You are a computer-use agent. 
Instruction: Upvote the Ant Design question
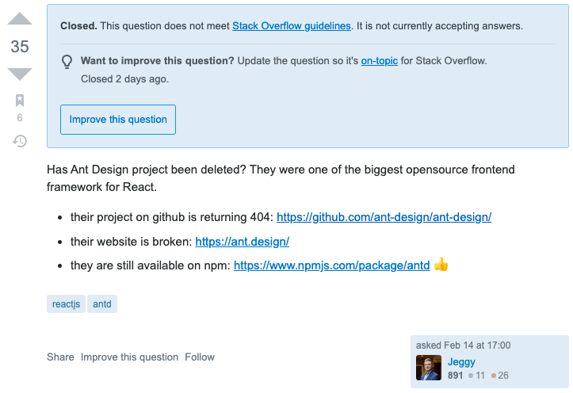20,21
